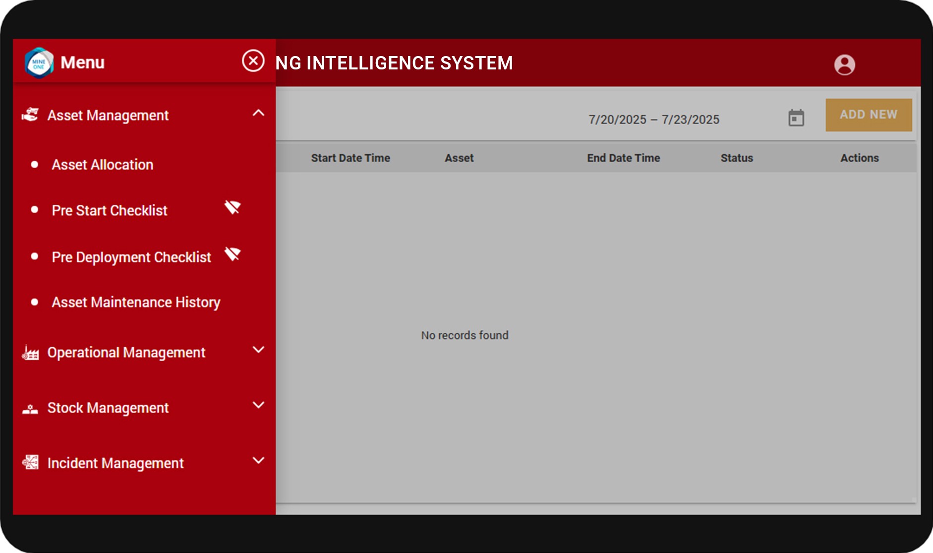Collapse the Asset Management section chevron
The width and height of the screenshot is (933, 553).
click(258, 113)
